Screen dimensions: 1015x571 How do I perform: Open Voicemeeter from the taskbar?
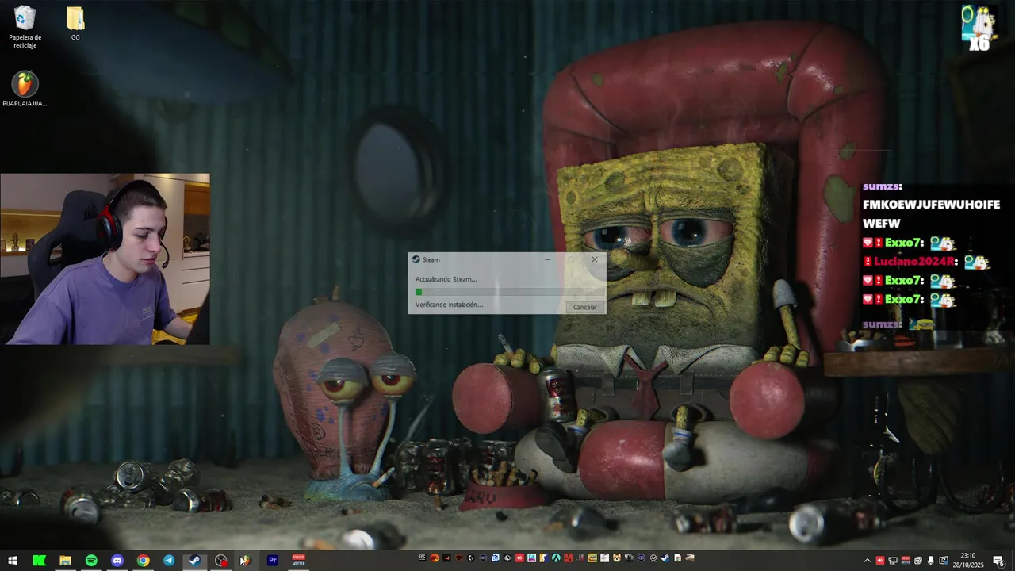pyautogui.click(x=299, y=561)
